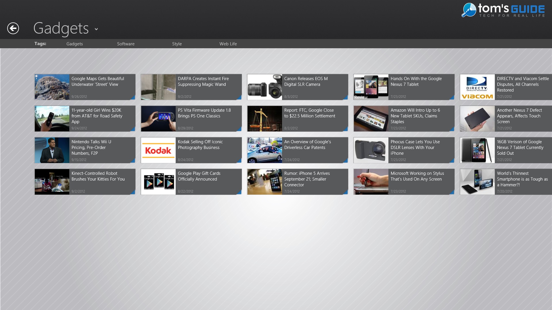The width and height of the screenshot is (552, 310).
Task: Open Kinect-Controlled Robot Brushes Kitties article
Action: pyautogui.click(x=85, y=182)
